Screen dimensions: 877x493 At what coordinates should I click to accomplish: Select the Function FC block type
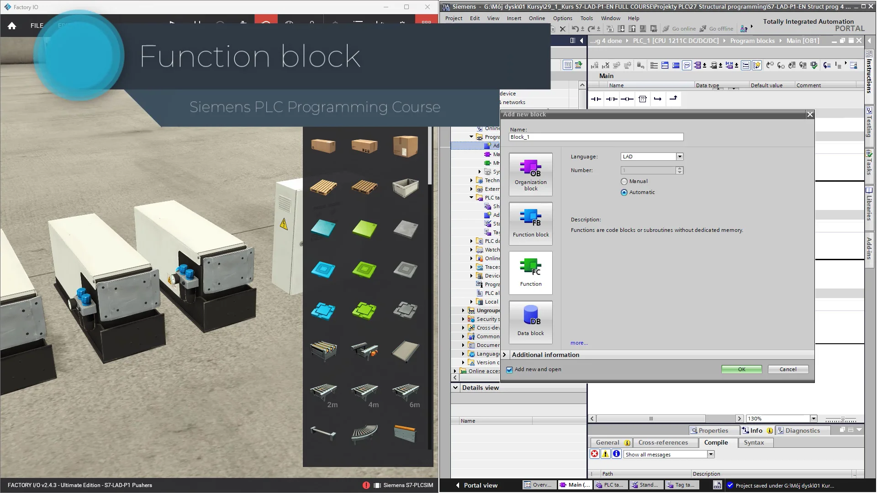click(530, 273)
